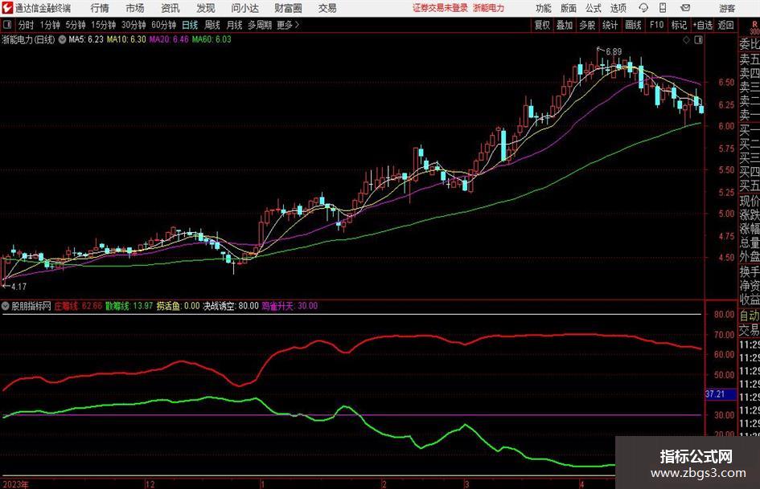Click the 统计 statistics button
Viewport: 760px width, 489px height.
(x=610, y=25)
